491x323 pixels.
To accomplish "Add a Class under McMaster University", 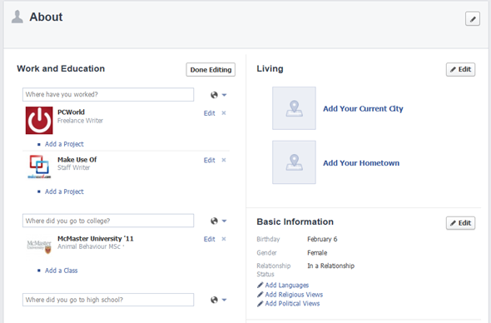I will (61, 271).
